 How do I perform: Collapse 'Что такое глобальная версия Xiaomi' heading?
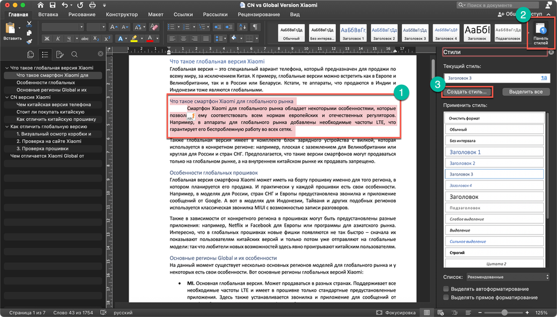coord(6,68)
